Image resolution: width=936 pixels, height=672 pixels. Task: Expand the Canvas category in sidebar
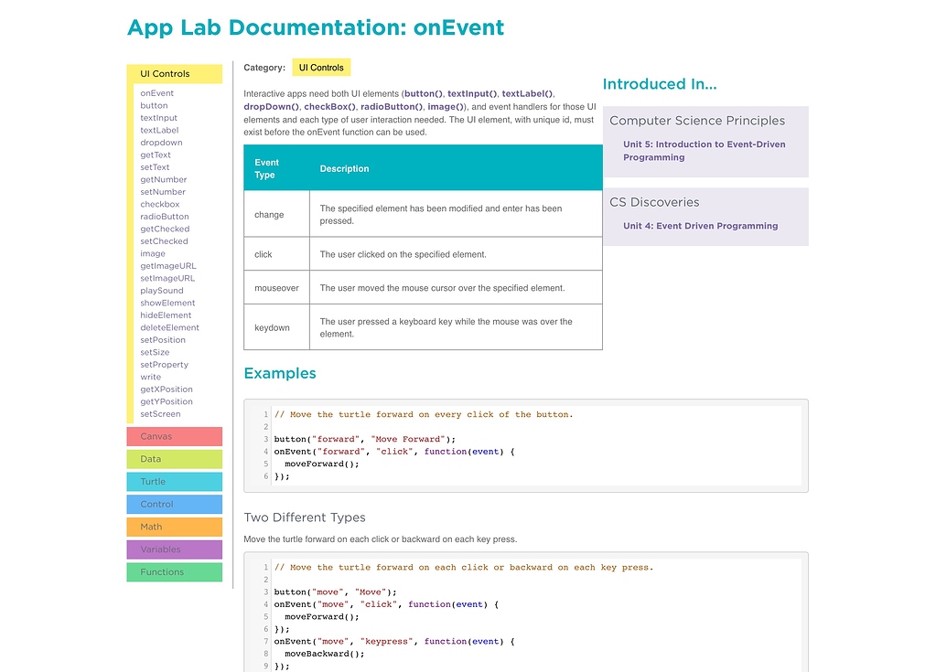174,436
